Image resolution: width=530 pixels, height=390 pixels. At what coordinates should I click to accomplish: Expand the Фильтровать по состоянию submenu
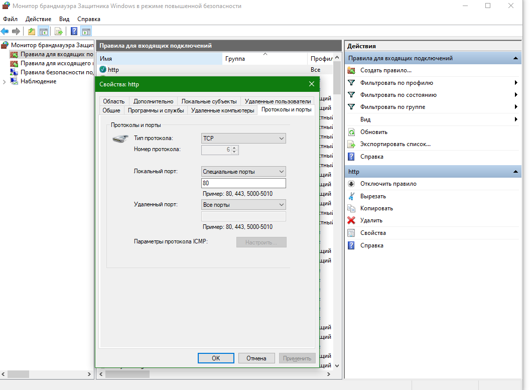pos(516,95)
